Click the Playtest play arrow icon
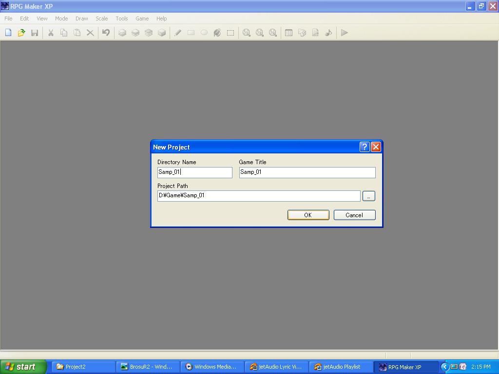The image size is (499, 374). pos(345,33)
